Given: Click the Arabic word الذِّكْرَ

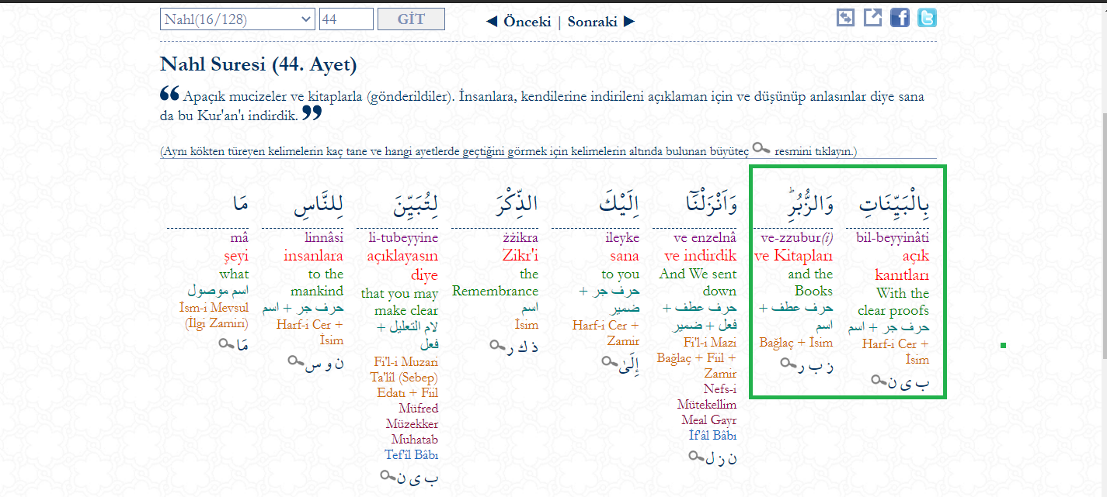Looking at the screenshot, I should point(516,204).
